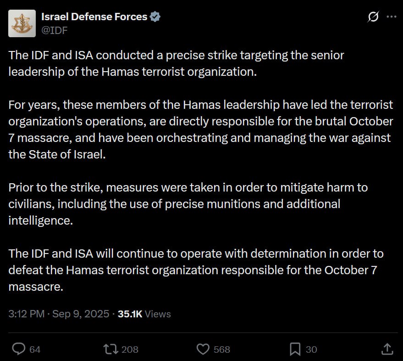Screen dimensions: 403x361
Task: Click the 35.1K Views count
Action: (x=144, y=314)
